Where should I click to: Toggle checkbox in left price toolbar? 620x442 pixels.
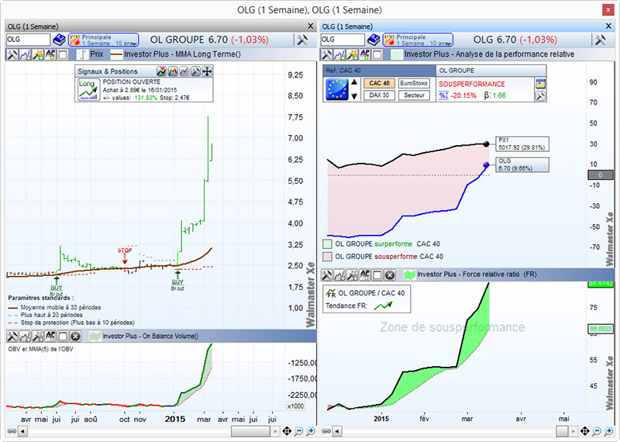(63, 54)
